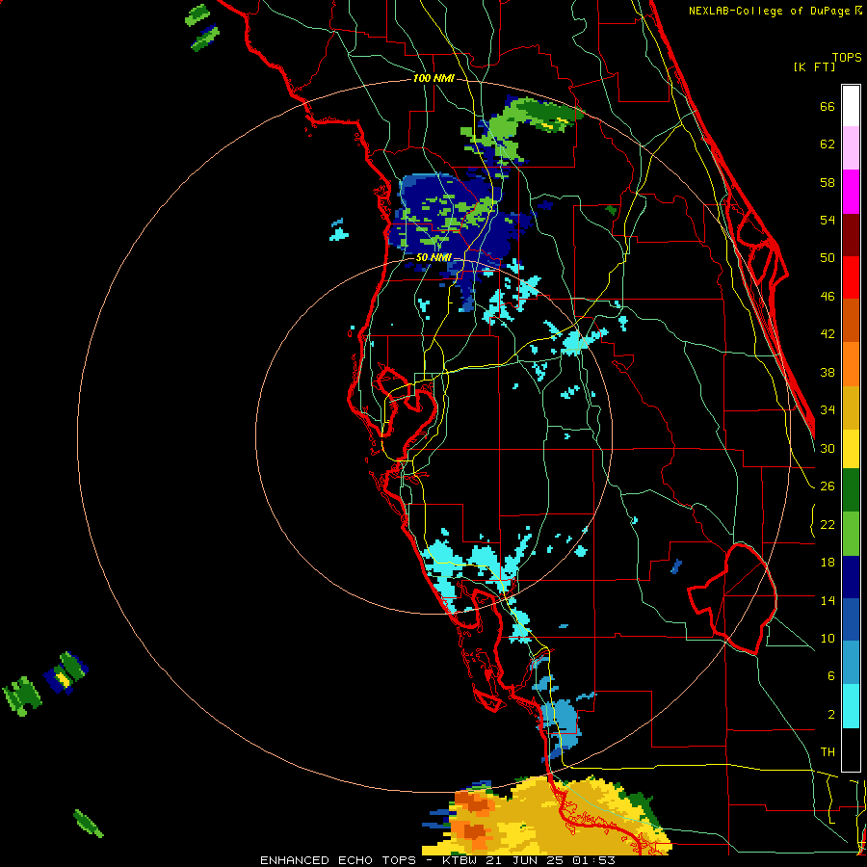Click the '50 NMI' range ring label

(x=433, y=257)
